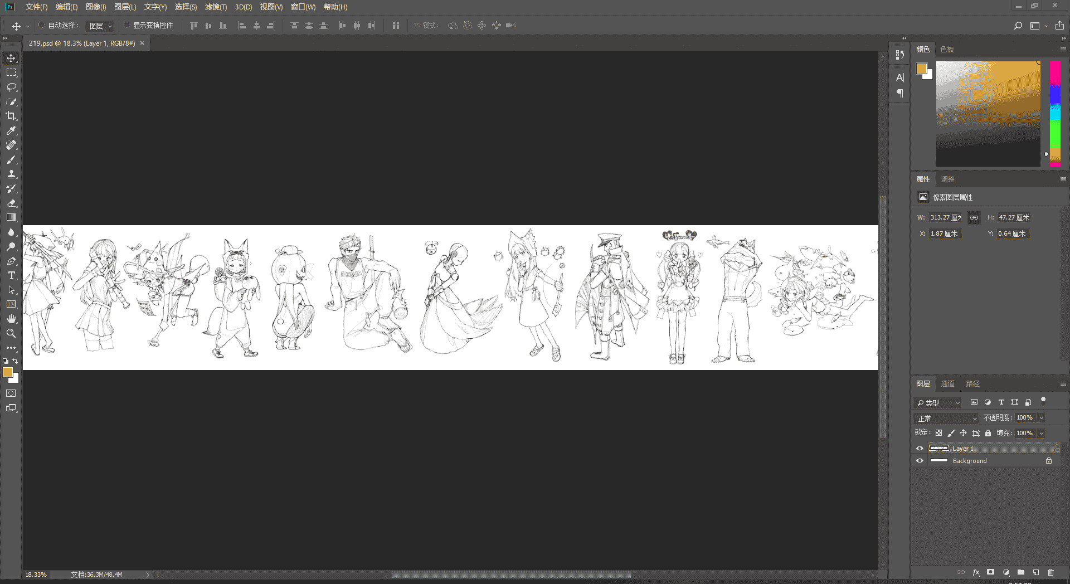Click the width field showing 313.27

point(946,217)
